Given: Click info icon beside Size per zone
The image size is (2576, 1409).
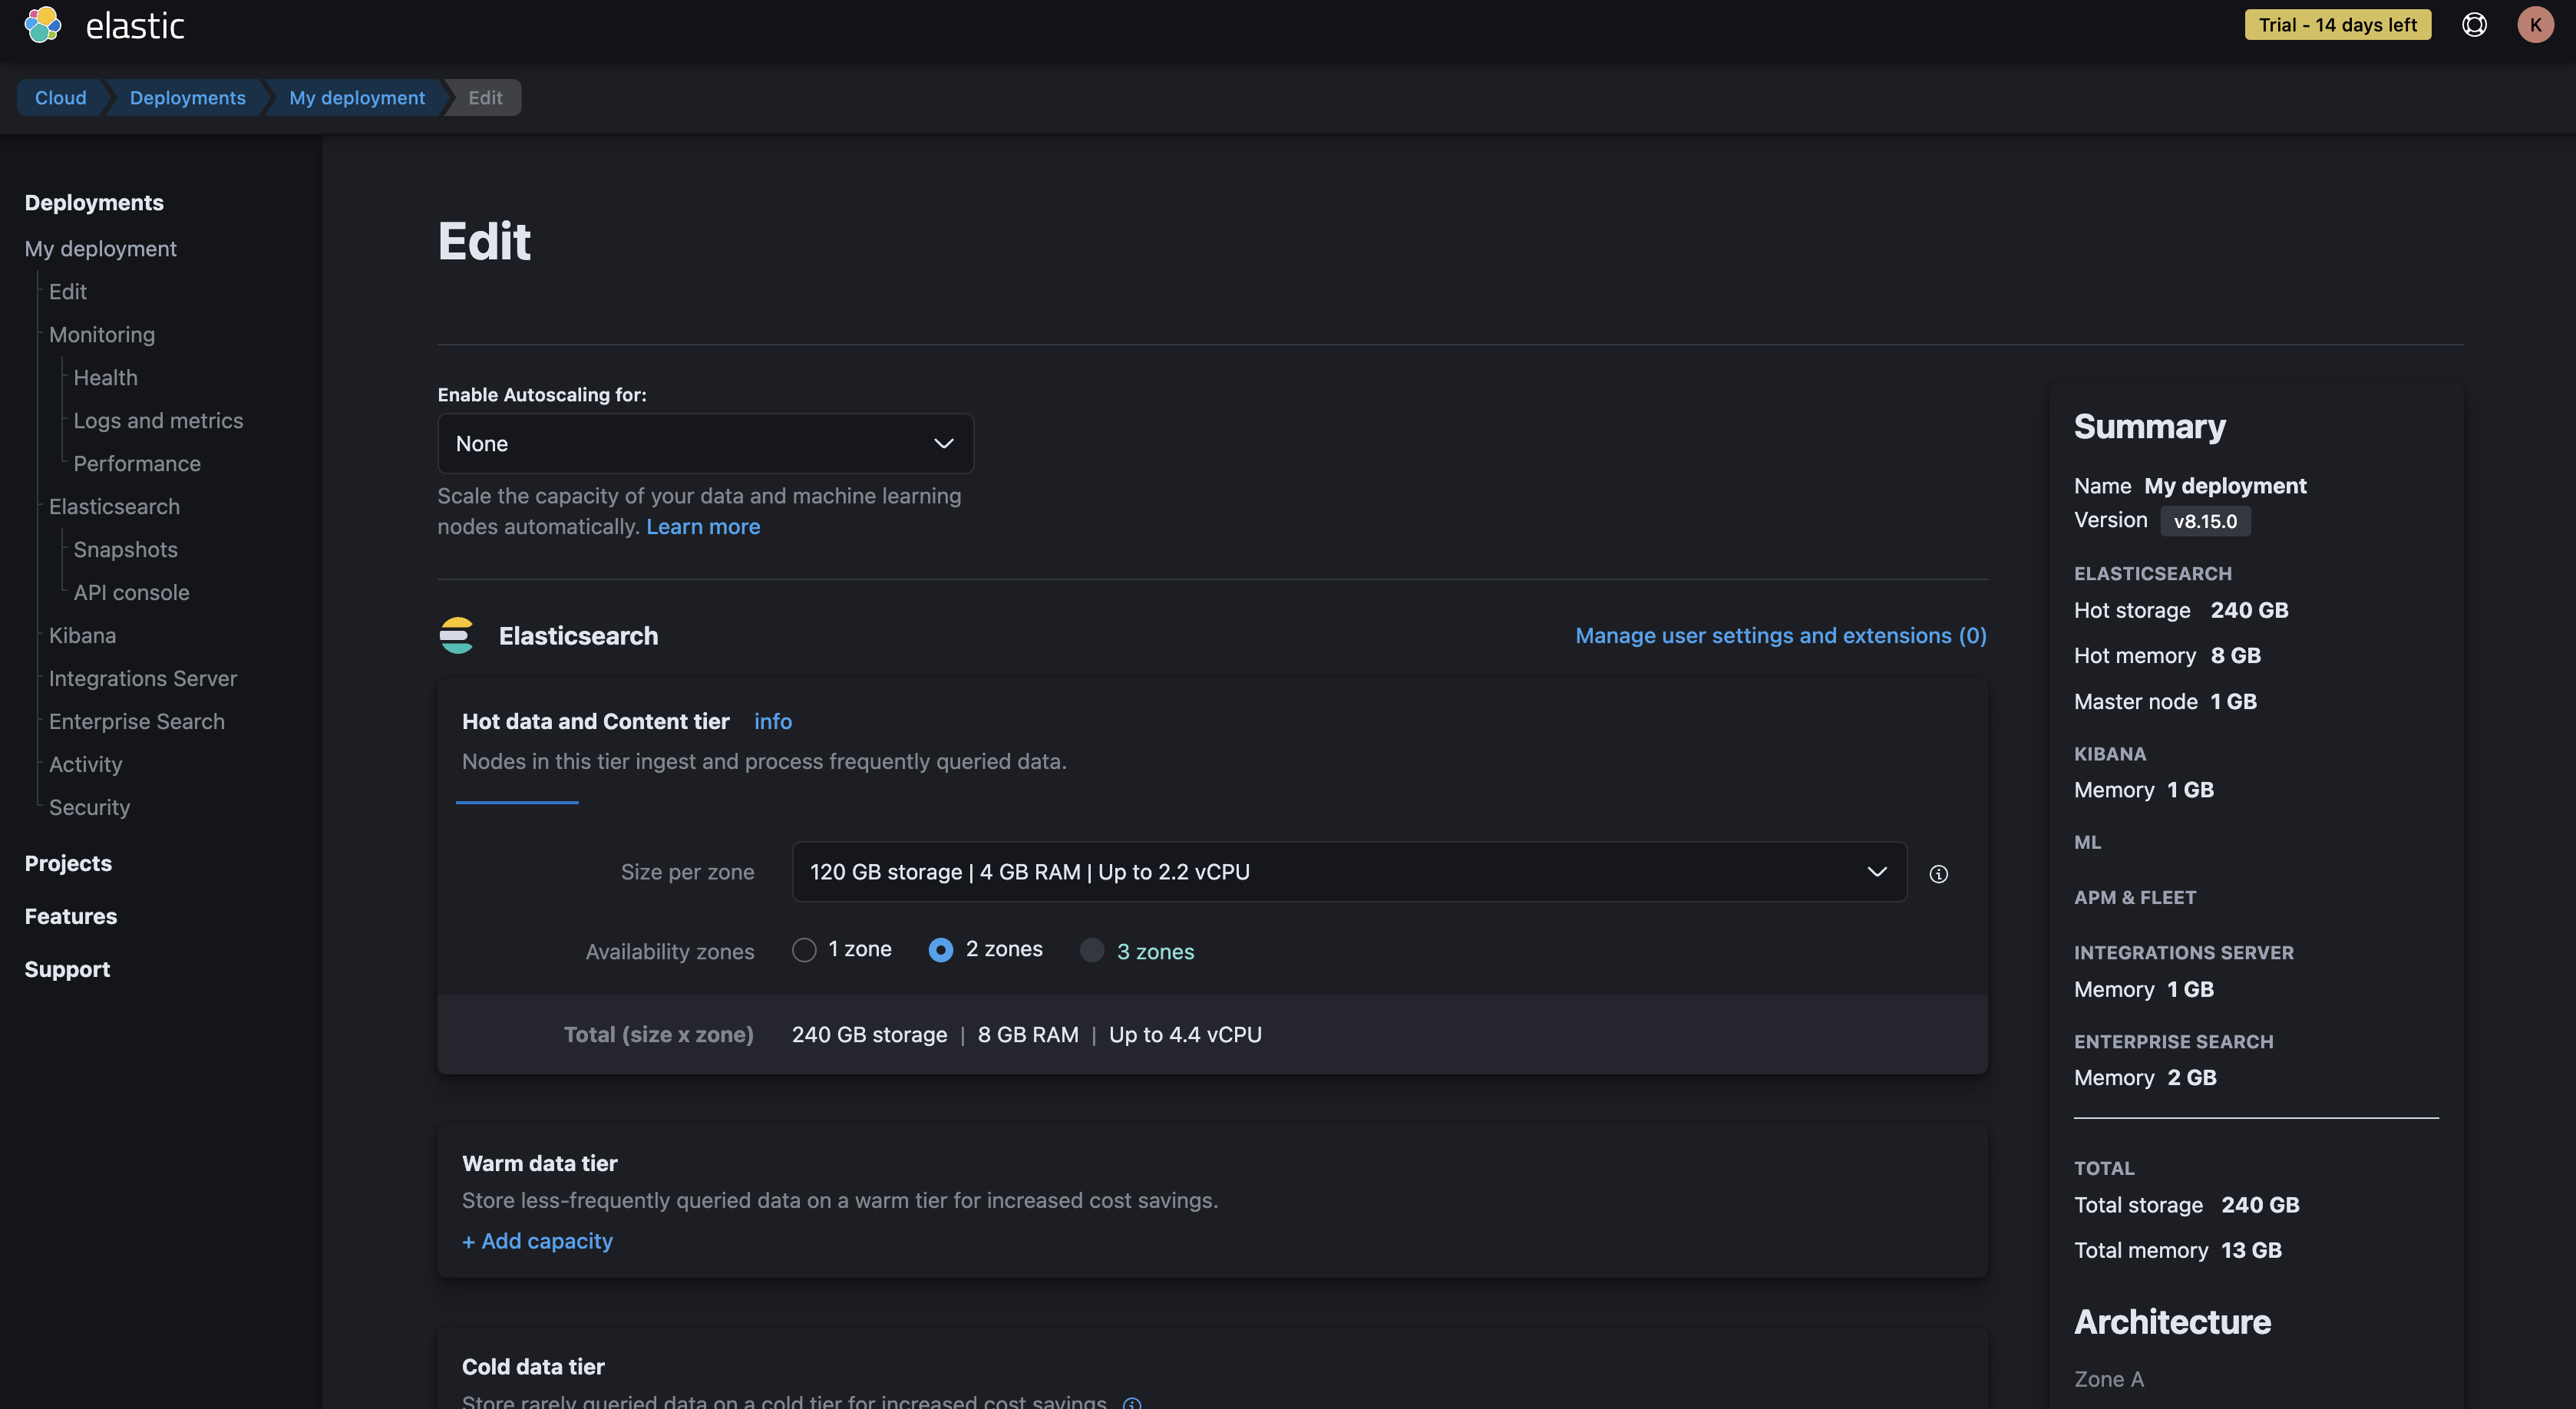Looking at the screenshot, I should tap(1938, 874).
